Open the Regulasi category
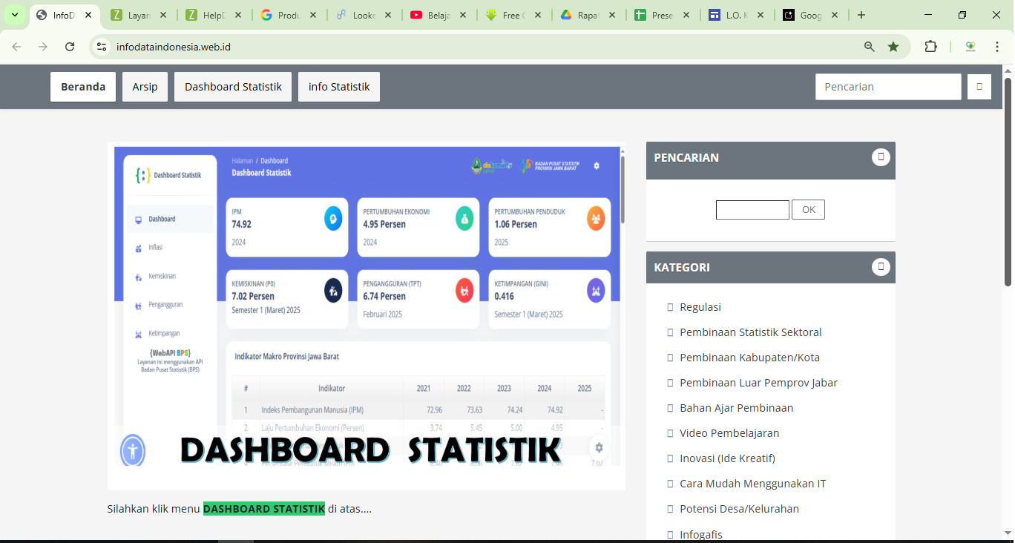Image resolution: width=1015 pixels, height=543 pixels. pyautogui.click(x=700, y=307)
